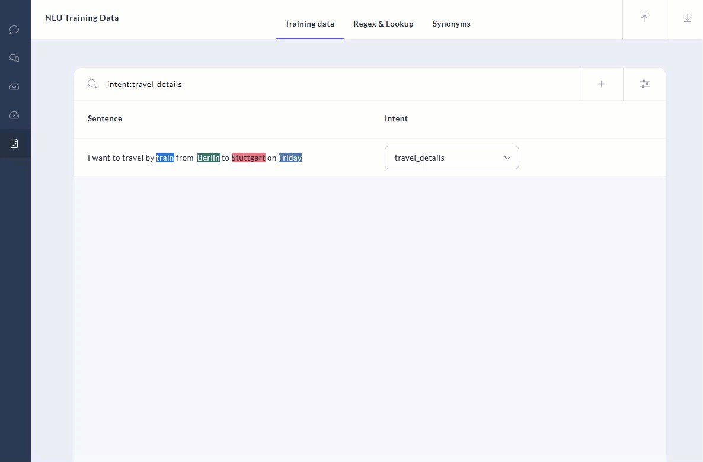Open the inbox sidebar icon
This screenshot has width=703, height=462.
(x=14, y=86)
